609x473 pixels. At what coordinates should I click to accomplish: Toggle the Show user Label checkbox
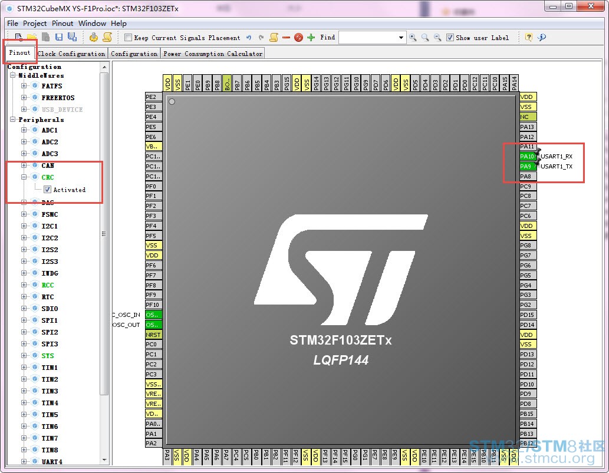(450, 38)
